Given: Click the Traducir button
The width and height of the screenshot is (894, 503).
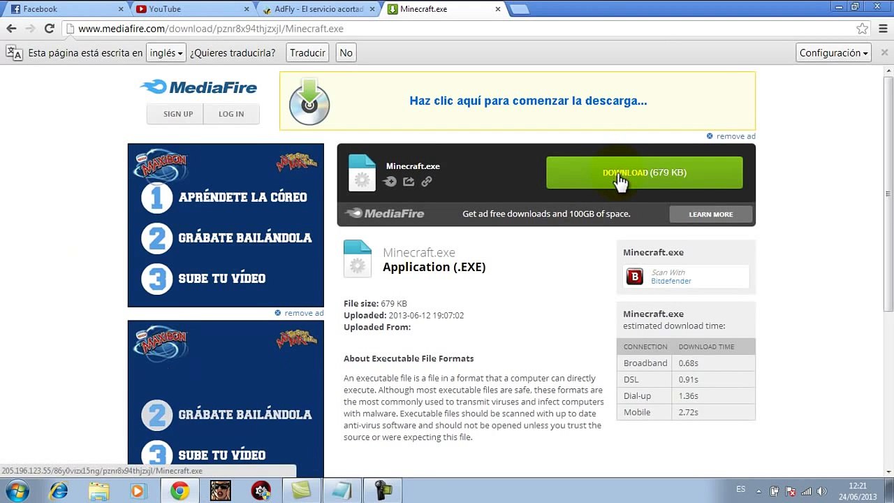Looking at the screenshot, I should 307,53.
